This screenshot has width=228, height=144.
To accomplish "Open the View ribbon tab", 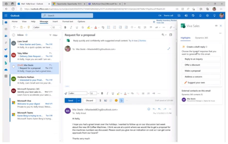I will click(24, 21).
